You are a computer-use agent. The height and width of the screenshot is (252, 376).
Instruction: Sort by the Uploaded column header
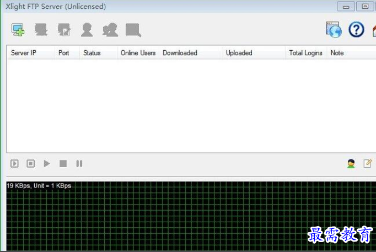254,53
